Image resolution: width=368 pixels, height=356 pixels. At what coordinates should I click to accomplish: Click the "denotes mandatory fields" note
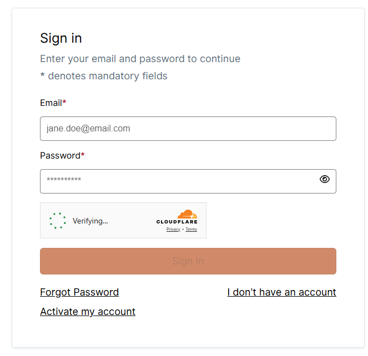tap(104, 76)
